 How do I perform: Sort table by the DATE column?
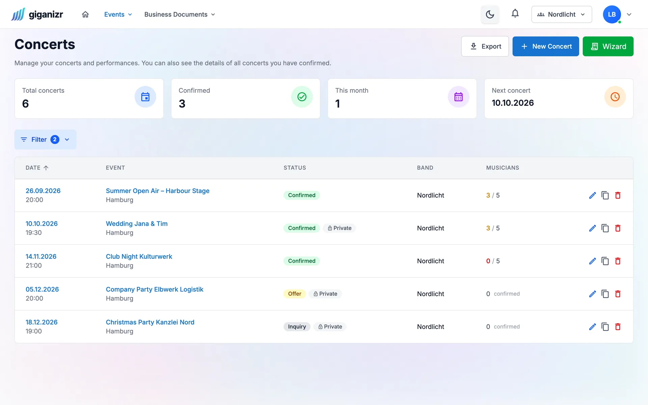(37, 168)
